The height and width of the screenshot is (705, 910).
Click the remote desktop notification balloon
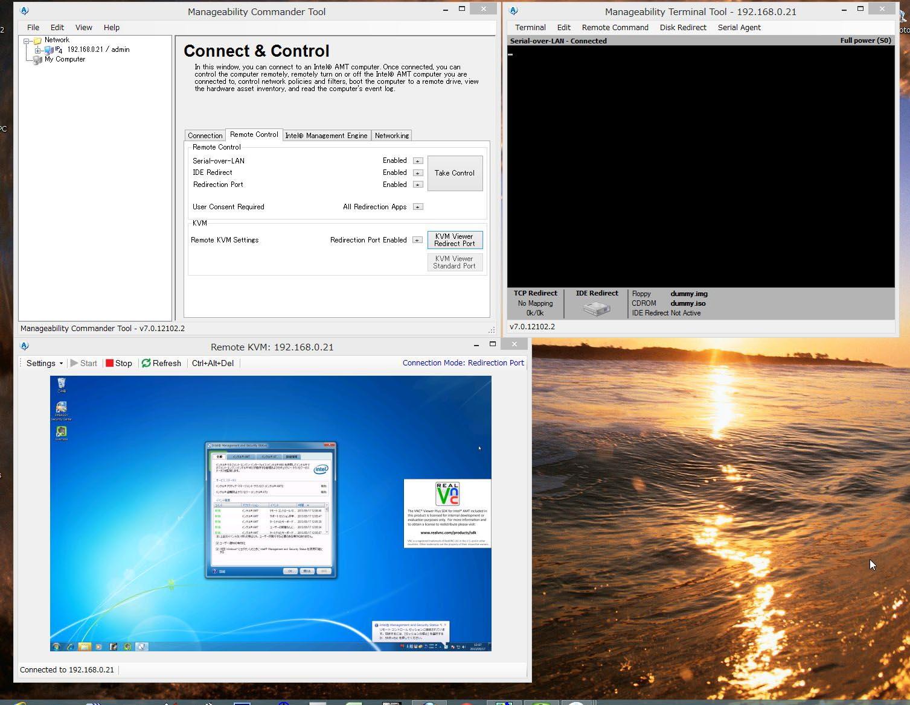[411, 631]
